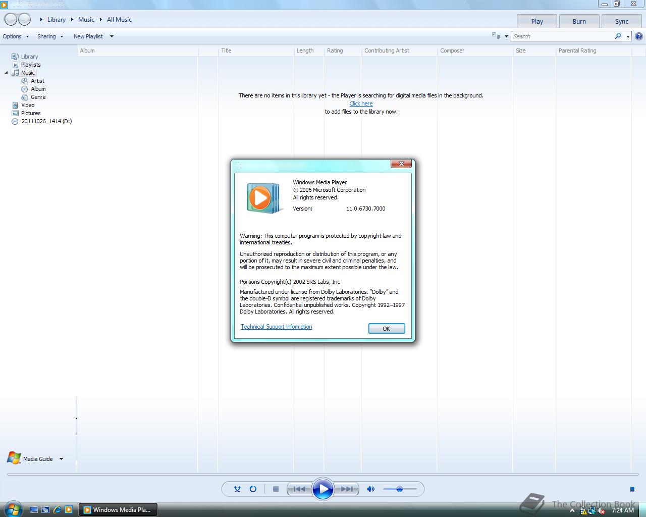Screen dimensions: 646x517
Task: Skip to the previous track
Action: (x=299, y=489)
